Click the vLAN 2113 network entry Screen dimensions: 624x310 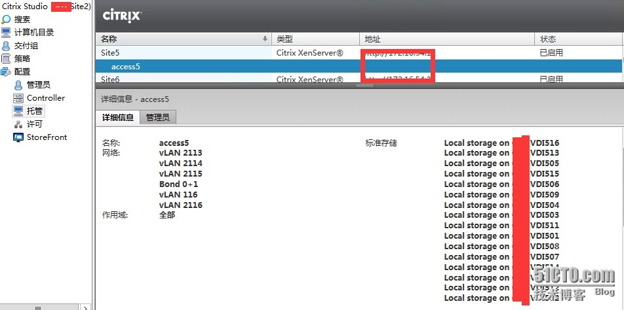point(181,153)
